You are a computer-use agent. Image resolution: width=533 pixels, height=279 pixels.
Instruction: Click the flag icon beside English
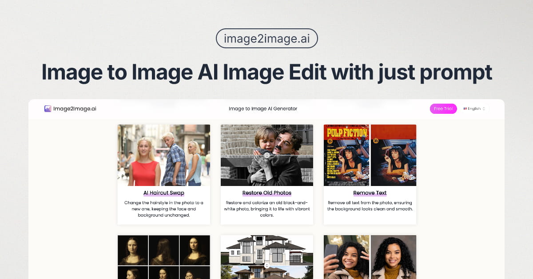pyautogui.click(x=465, y=108)
